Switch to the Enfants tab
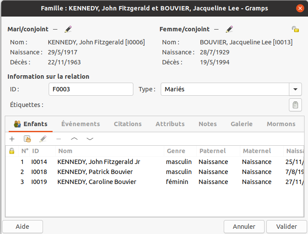 [x=31, y=124]
